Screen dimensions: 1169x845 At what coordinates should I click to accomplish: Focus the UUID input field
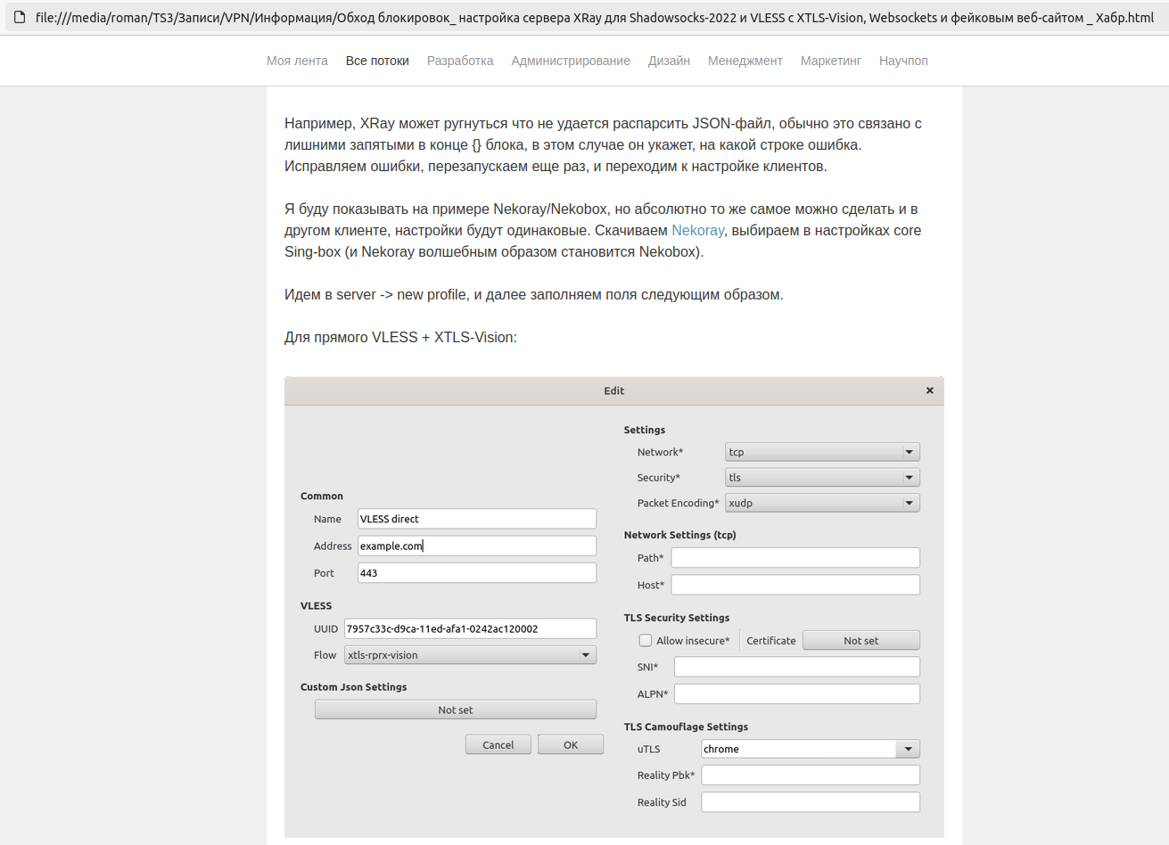point(470,628)
